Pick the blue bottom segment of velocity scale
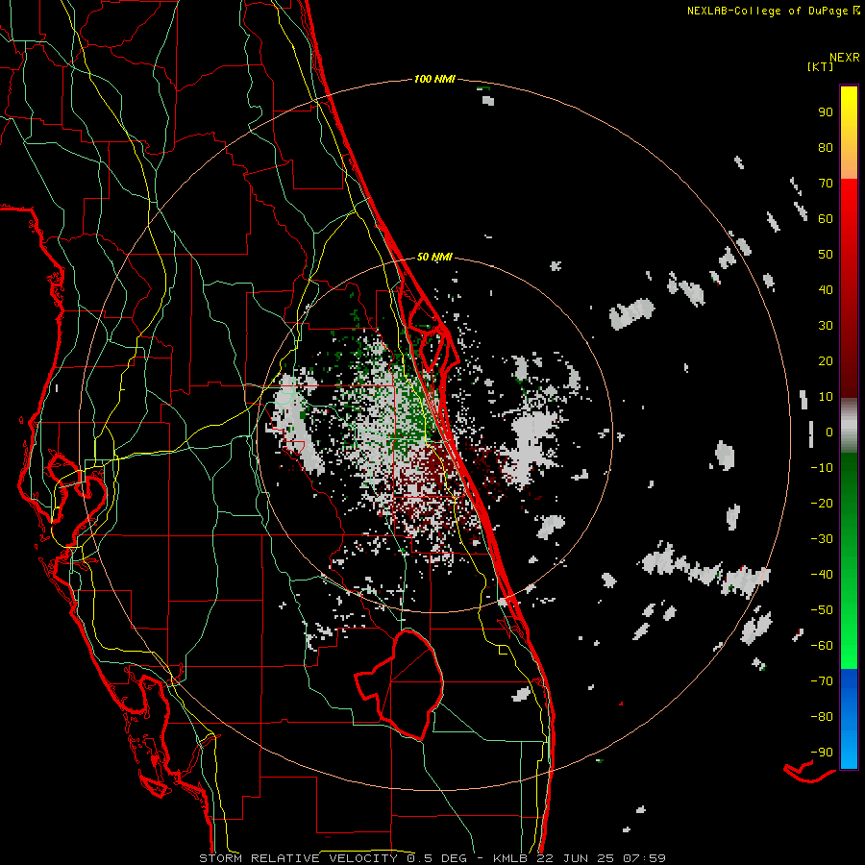The image size is (865, 865). 849,719
